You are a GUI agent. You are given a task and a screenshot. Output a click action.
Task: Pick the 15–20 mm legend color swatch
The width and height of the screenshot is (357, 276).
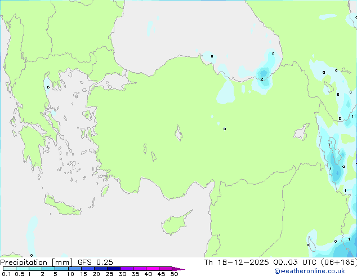[x=87, y=269]
